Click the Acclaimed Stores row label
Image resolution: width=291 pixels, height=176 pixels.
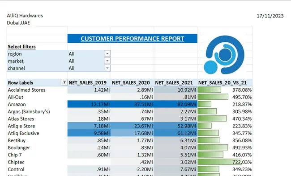[26, 90]
